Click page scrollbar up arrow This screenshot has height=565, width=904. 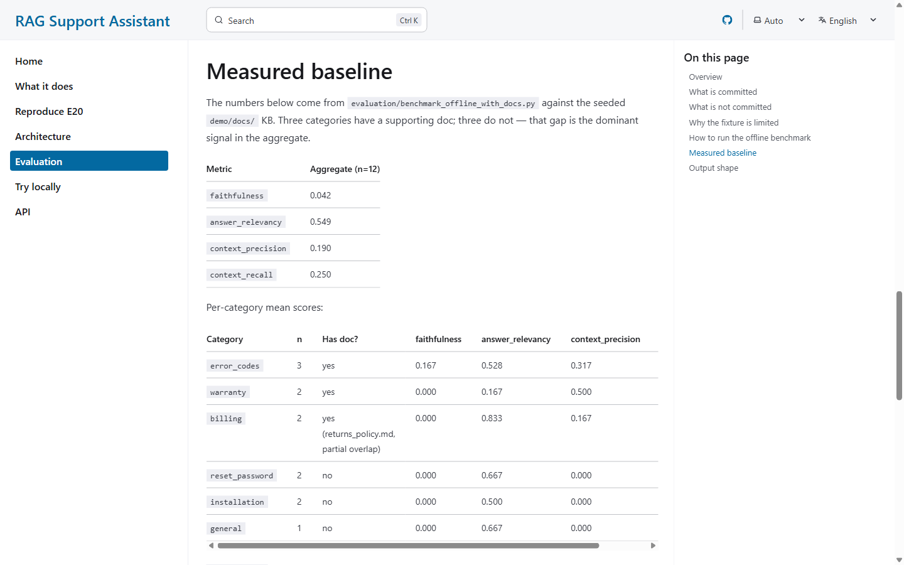pyautogui.click(x=899, y=4)
